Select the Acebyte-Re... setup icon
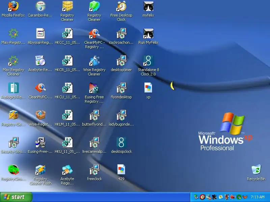Screen dimensions: 270x202 pyautogui.click(x=40, y=61)
